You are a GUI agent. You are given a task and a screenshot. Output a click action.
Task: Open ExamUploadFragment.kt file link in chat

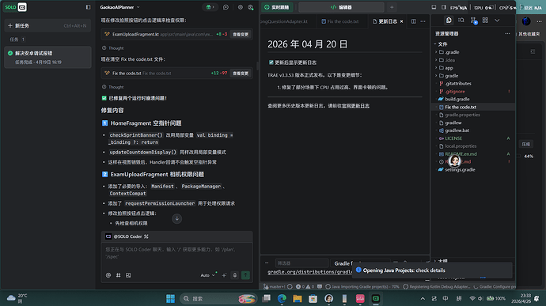coord(135,35)
